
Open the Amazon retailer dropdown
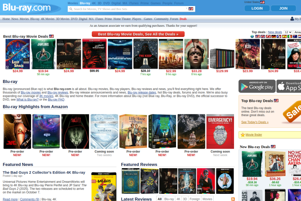tap(297, 32)
